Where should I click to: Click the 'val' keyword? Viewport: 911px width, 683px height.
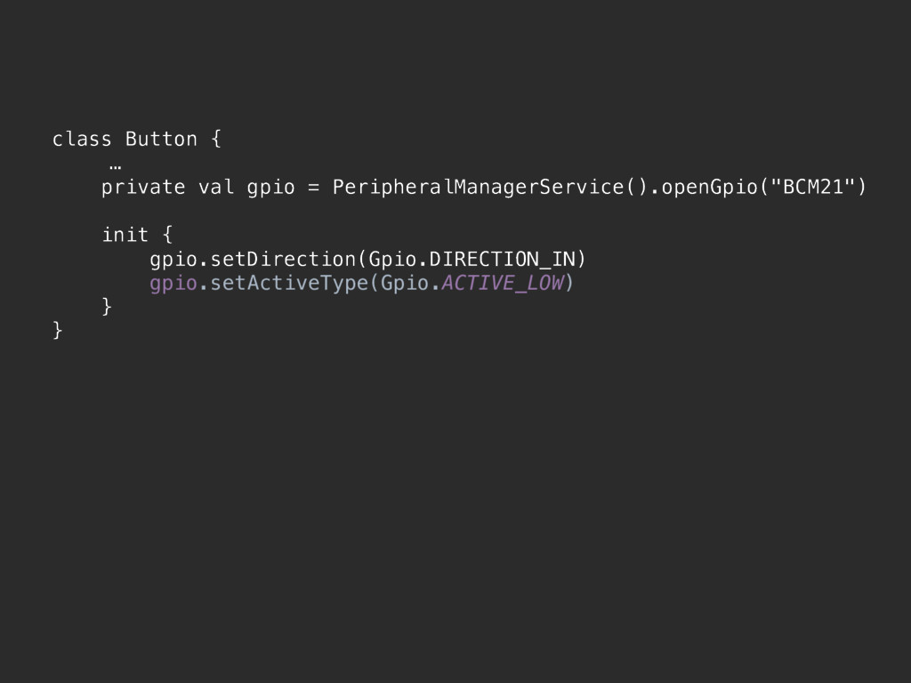click(216, 187)
